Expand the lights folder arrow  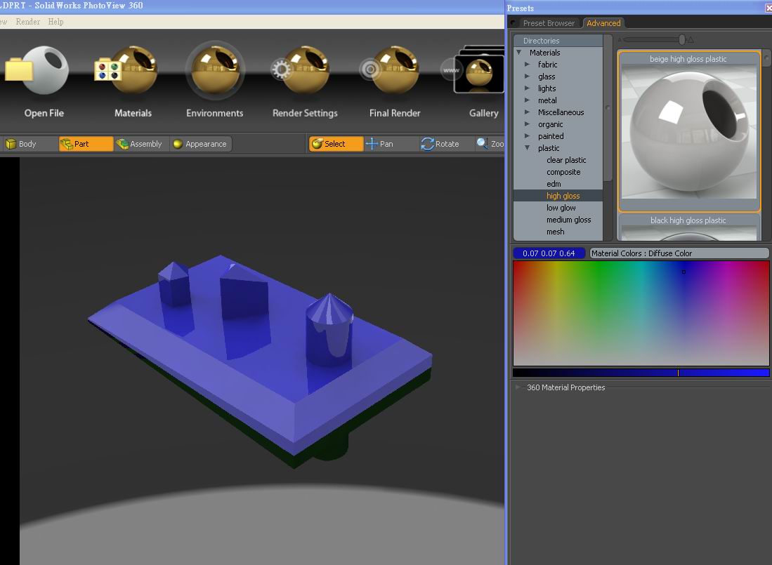point(528,88)
